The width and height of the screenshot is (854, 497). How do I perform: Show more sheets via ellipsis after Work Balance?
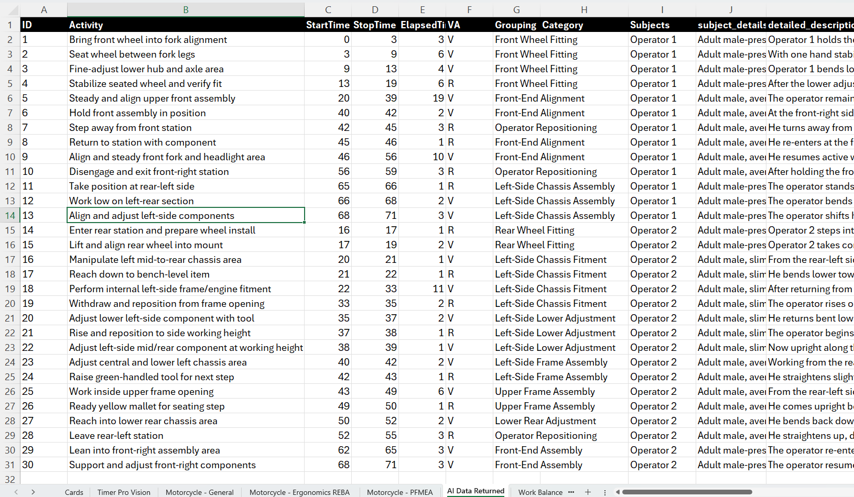pyautogui.click(x=571, y=492)
